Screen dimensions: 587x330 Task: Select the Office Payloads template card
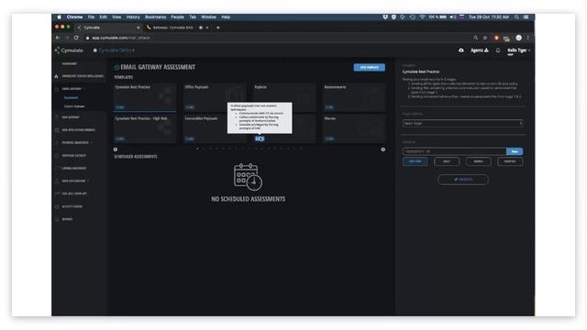pyautogui.click(x=215, y=97)
